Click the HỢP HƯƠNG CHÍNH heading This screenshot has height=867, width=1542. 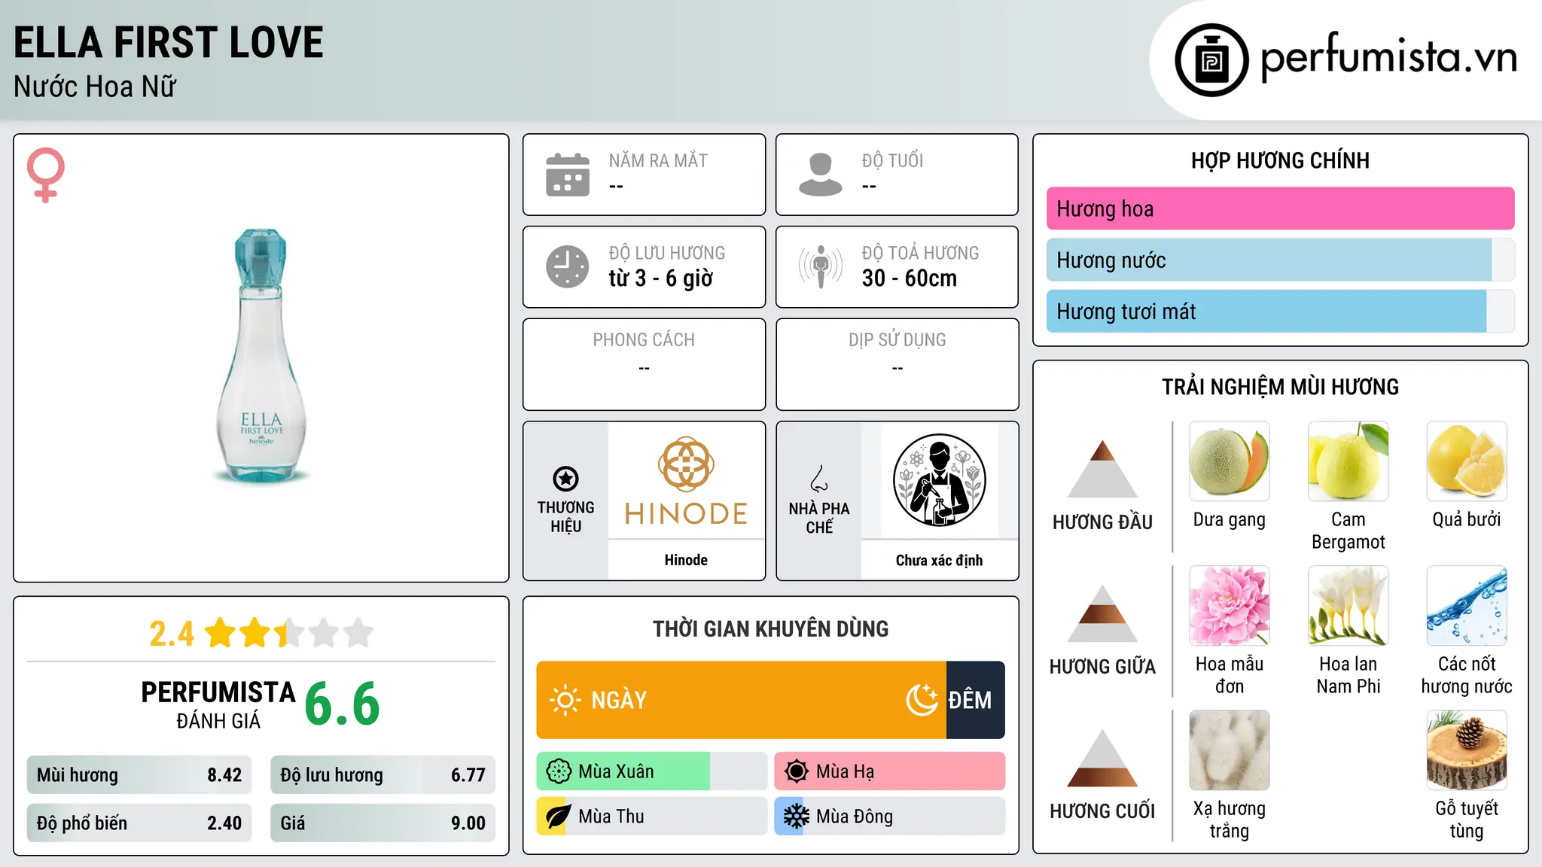[x=1280, y=160]
